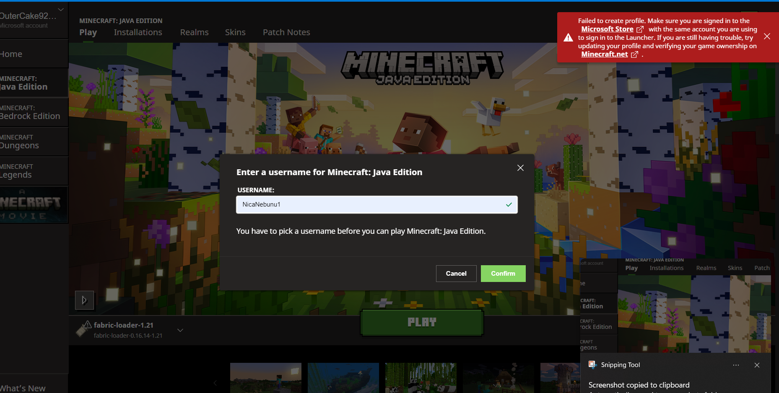
Task: Select Minecraft: Java Edition in sidebar
Action: coord(34,83)
